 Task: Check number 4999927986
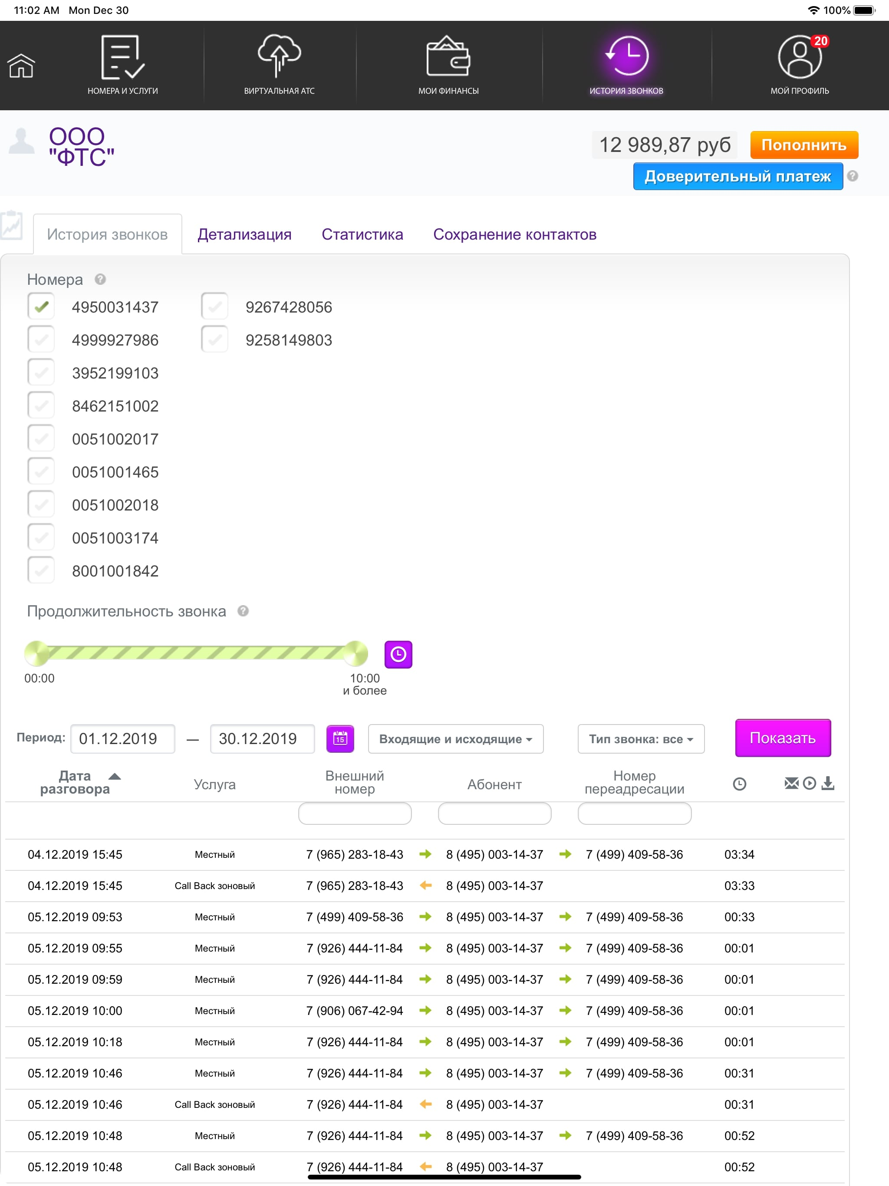pos(41,339)
